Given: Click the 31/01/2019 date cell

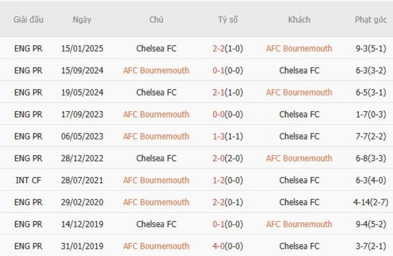Looking at the screenshot, I should point(82,246).
